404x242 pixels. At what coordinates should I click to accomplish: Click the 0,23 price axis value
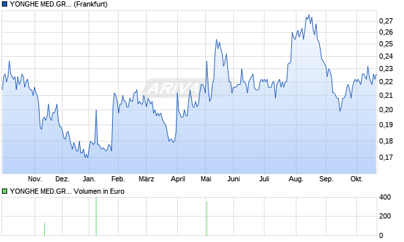(386, 68)
